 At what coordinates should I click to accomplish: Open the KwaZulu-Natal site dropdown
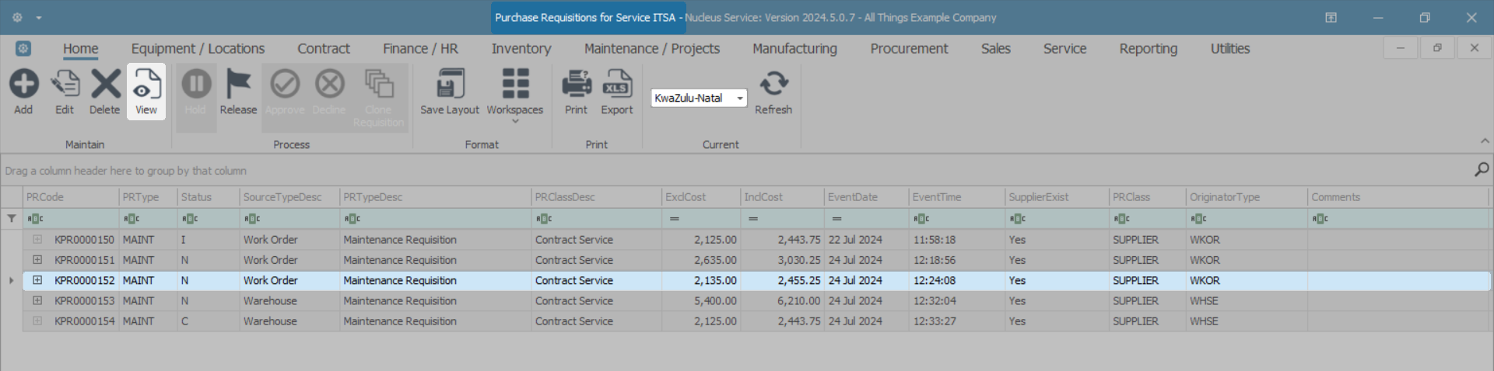tap(739, 99)
